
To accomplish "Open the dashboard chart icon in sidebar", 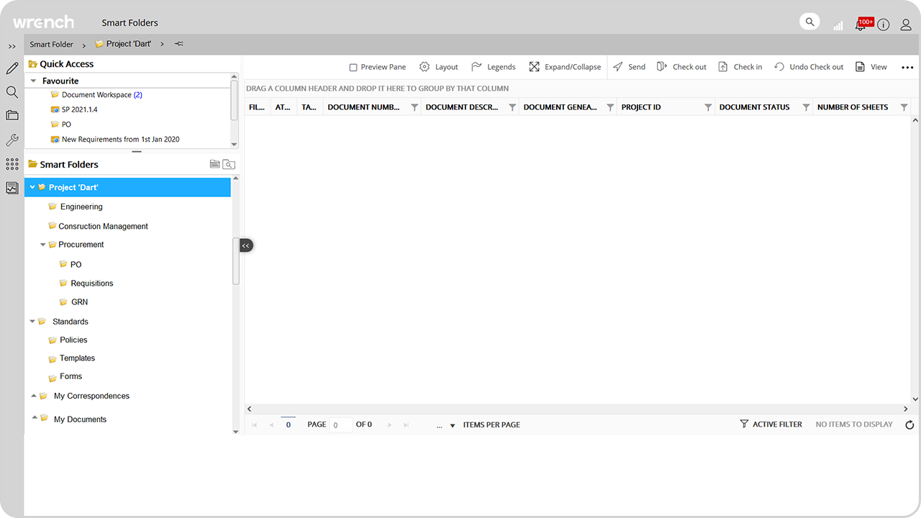I will pyautogui.click(x=12, y=188).
